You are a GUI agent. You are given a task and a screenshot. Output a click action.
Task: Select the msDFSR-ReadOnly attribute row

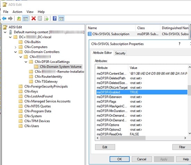coord(142,134)
